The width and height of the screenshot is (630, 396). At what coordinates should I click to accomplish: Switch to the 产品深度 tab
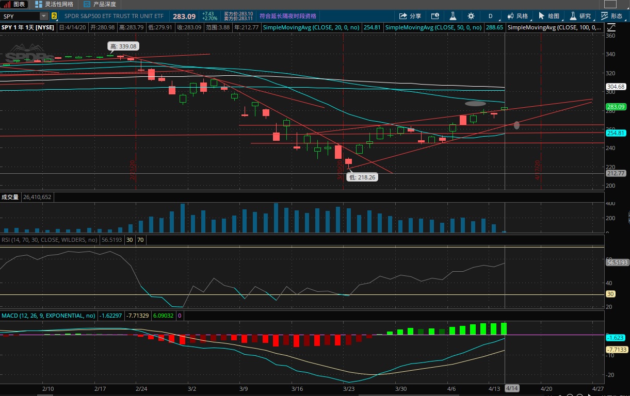pyautogui.click(x=100, y=4)
